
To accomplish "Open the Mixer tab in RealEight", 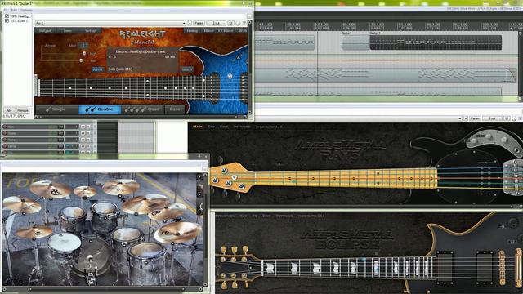I will (x=209, y=31).
